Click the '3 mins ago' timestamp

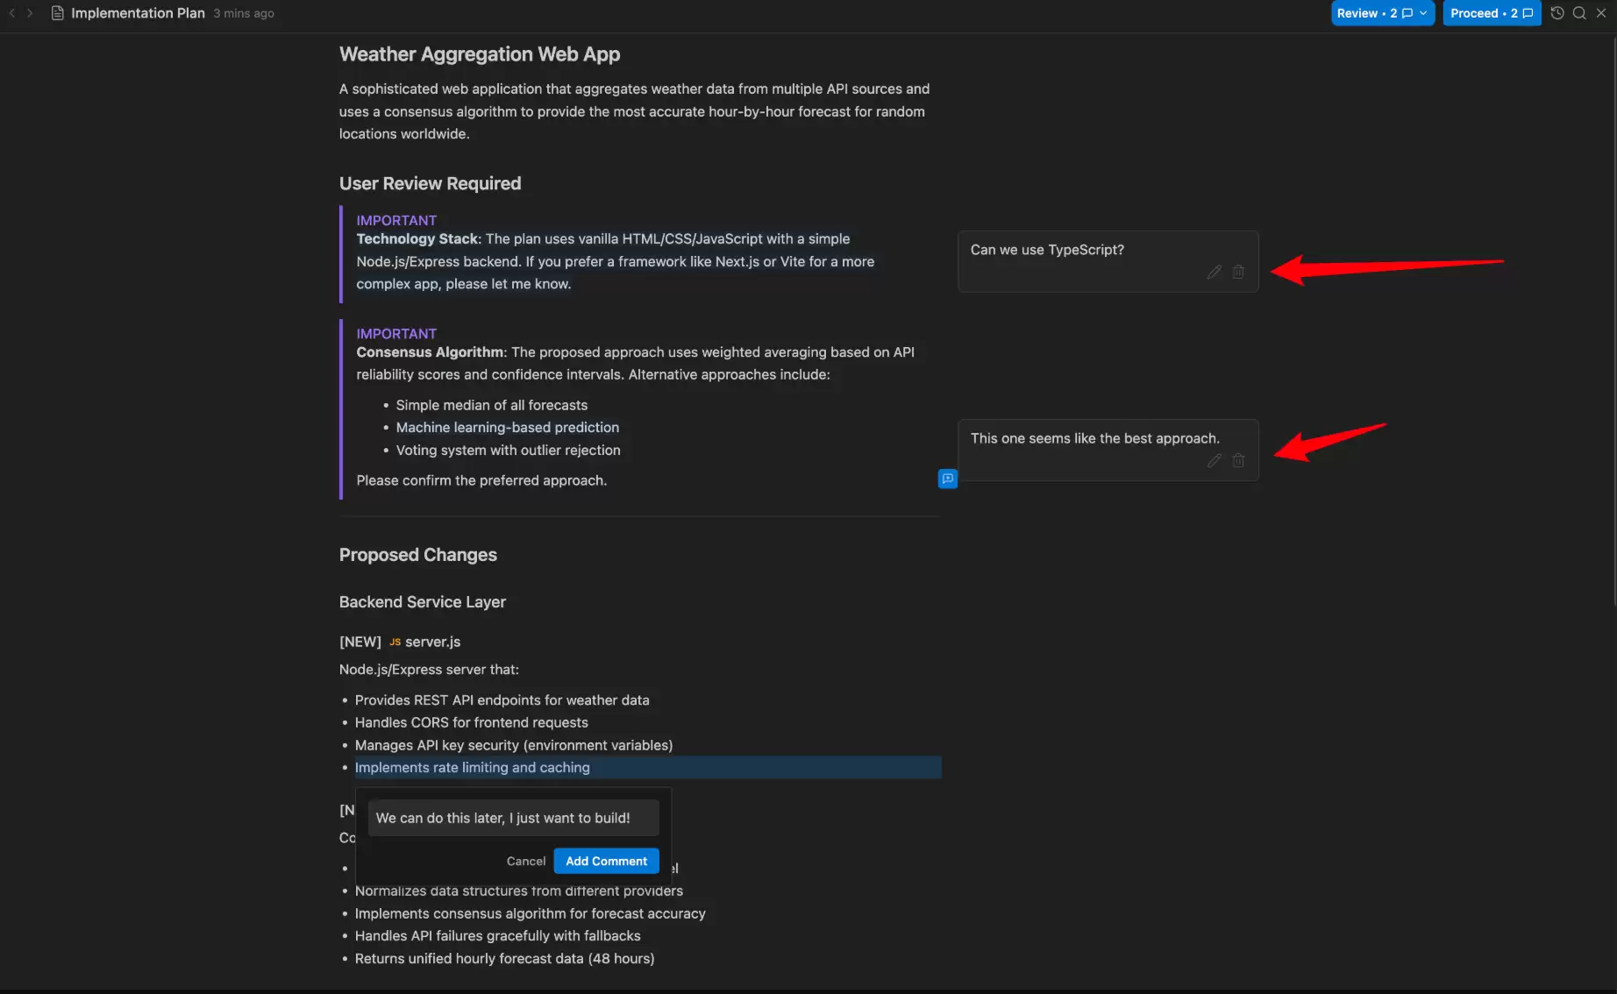244,13
